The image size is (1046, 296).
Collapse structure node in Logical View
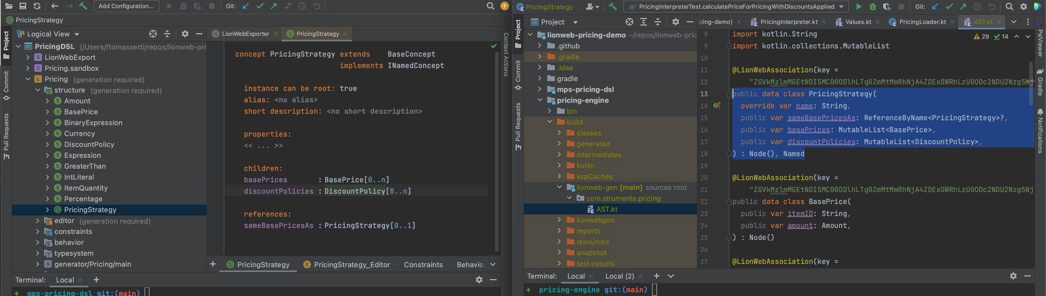coord(38,90)
